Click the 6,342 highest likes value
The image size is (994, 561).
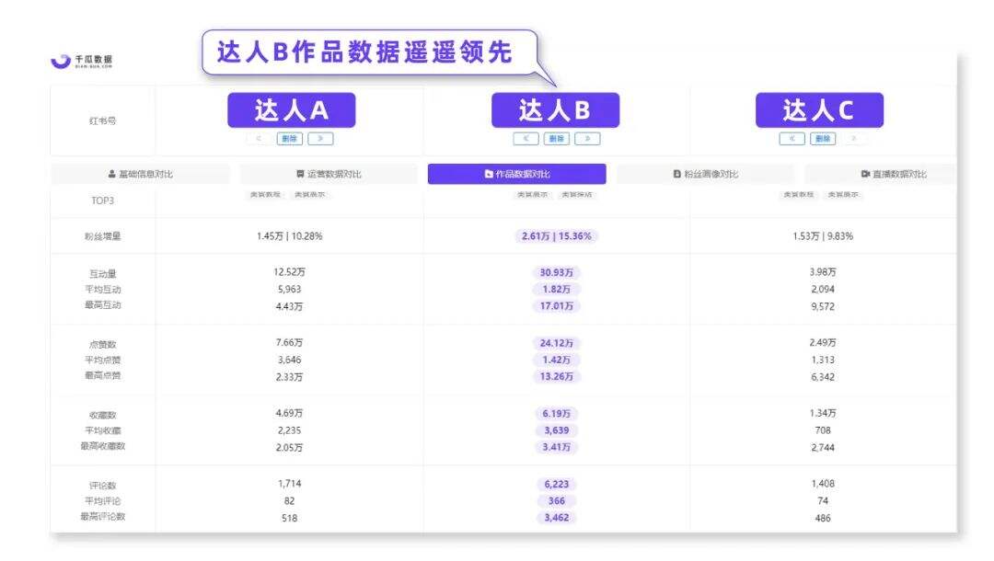[x=823, y=377]
